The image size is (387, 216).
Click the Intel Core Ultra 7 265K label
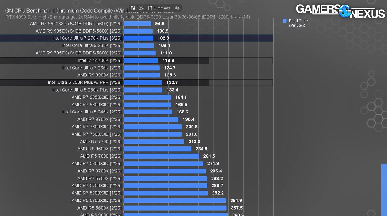[x=92, y=68]
